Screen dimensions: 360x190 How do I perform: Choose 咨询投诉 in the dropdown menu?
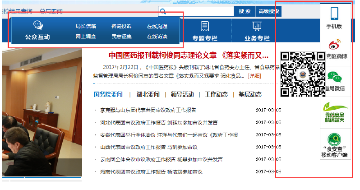(x=121, y=26)
